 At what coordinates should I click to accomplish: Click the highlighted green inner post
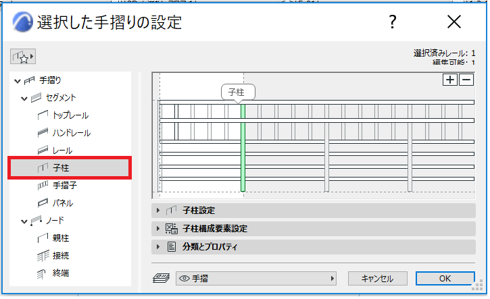coord(243,148)
